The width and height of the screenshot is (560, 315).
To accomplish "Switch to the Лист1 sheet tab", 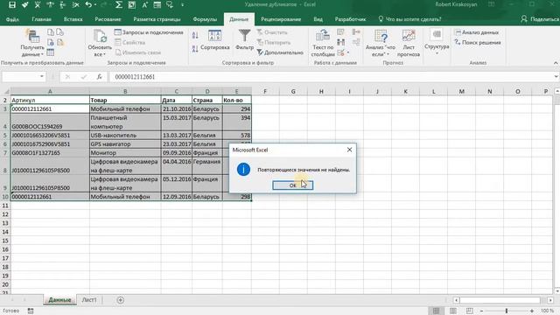I will click(x=89, y=300).
